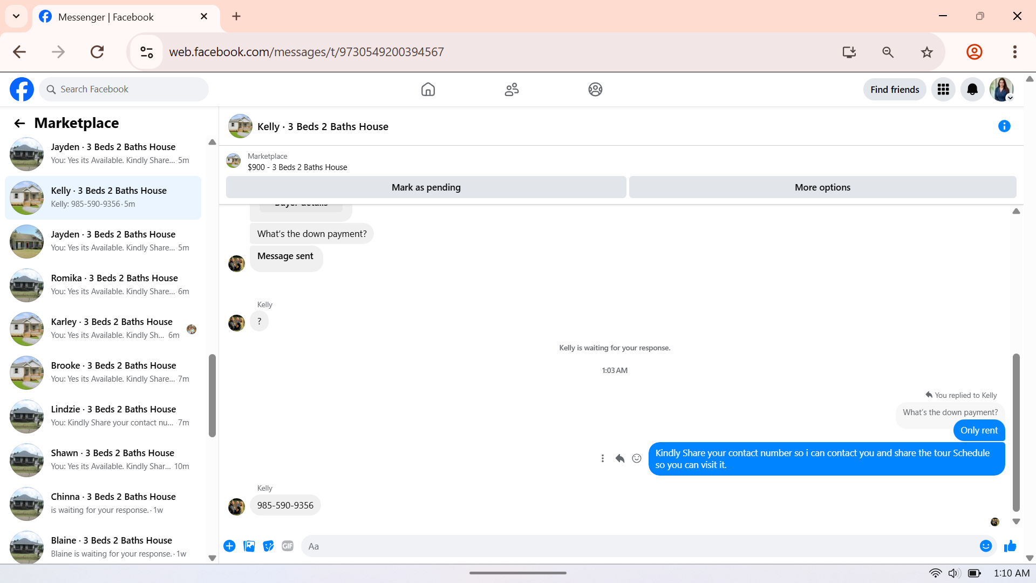This screenshot has height=583, width=1036.
Task: Choose a sticker from the sticker icon
Action: click(268, 546)
